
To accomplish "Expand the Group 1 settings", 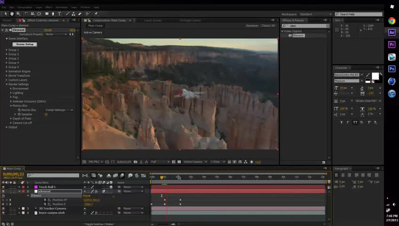I will click(x=7, y=50).
